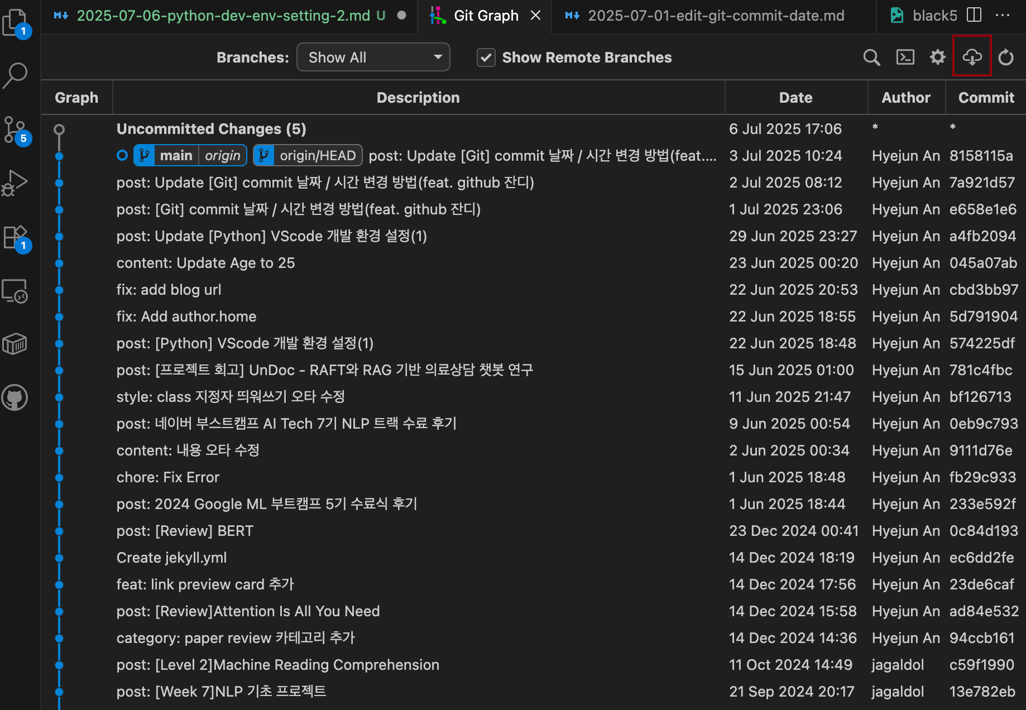Click the Date column header

click(x=795, y=97)
